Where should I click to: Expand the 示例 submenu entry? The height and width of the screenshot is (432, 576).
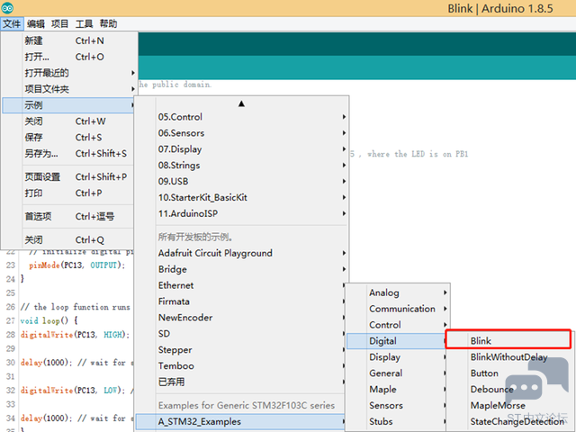pyautogui.click(x=68, y=105)
